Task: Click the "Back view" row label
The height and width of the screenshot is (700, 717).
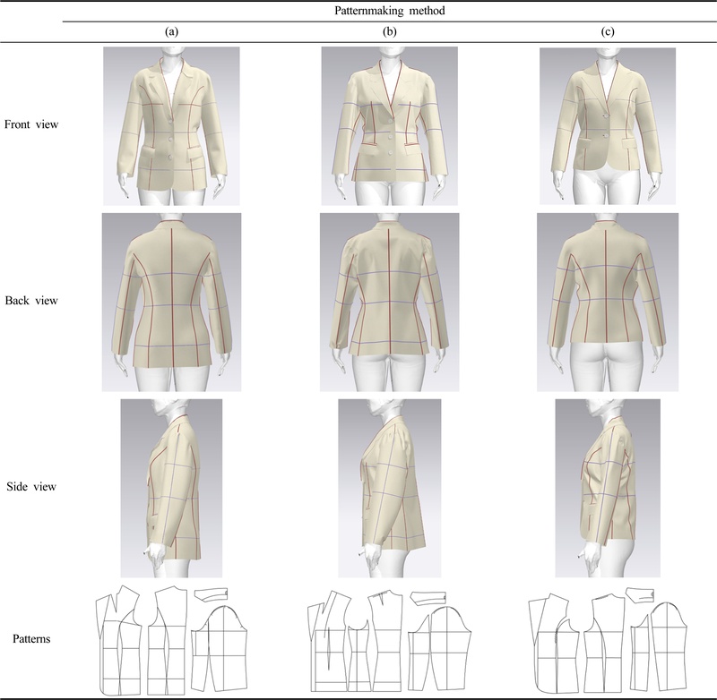Action: click(31, 301)
